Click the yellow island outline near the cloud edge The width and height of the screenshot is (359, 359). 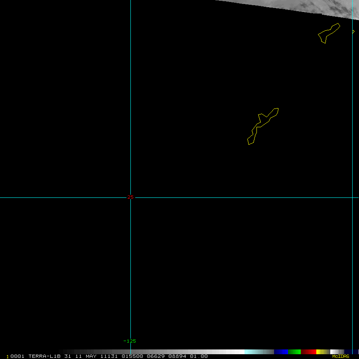tap(329, 33)
